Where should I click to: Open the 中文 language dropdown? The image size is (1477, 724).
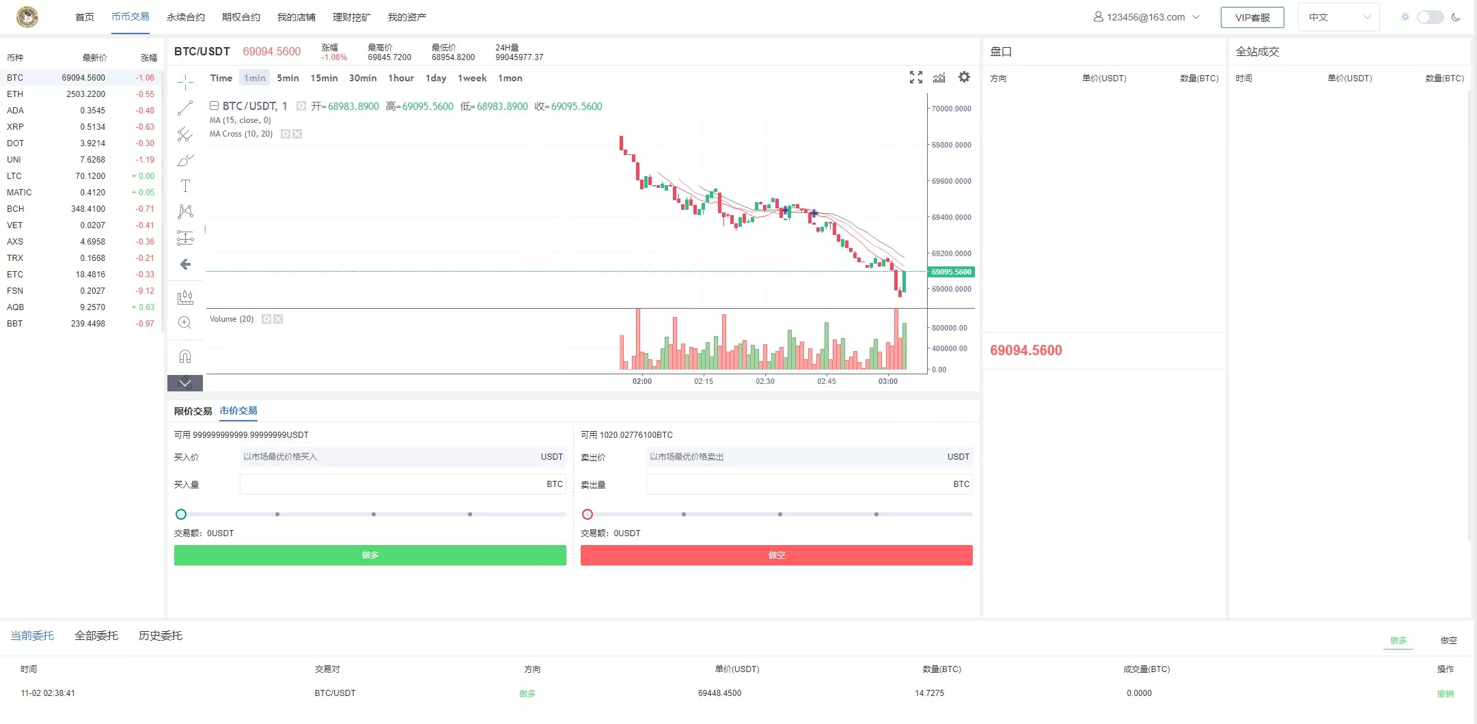1338,17
